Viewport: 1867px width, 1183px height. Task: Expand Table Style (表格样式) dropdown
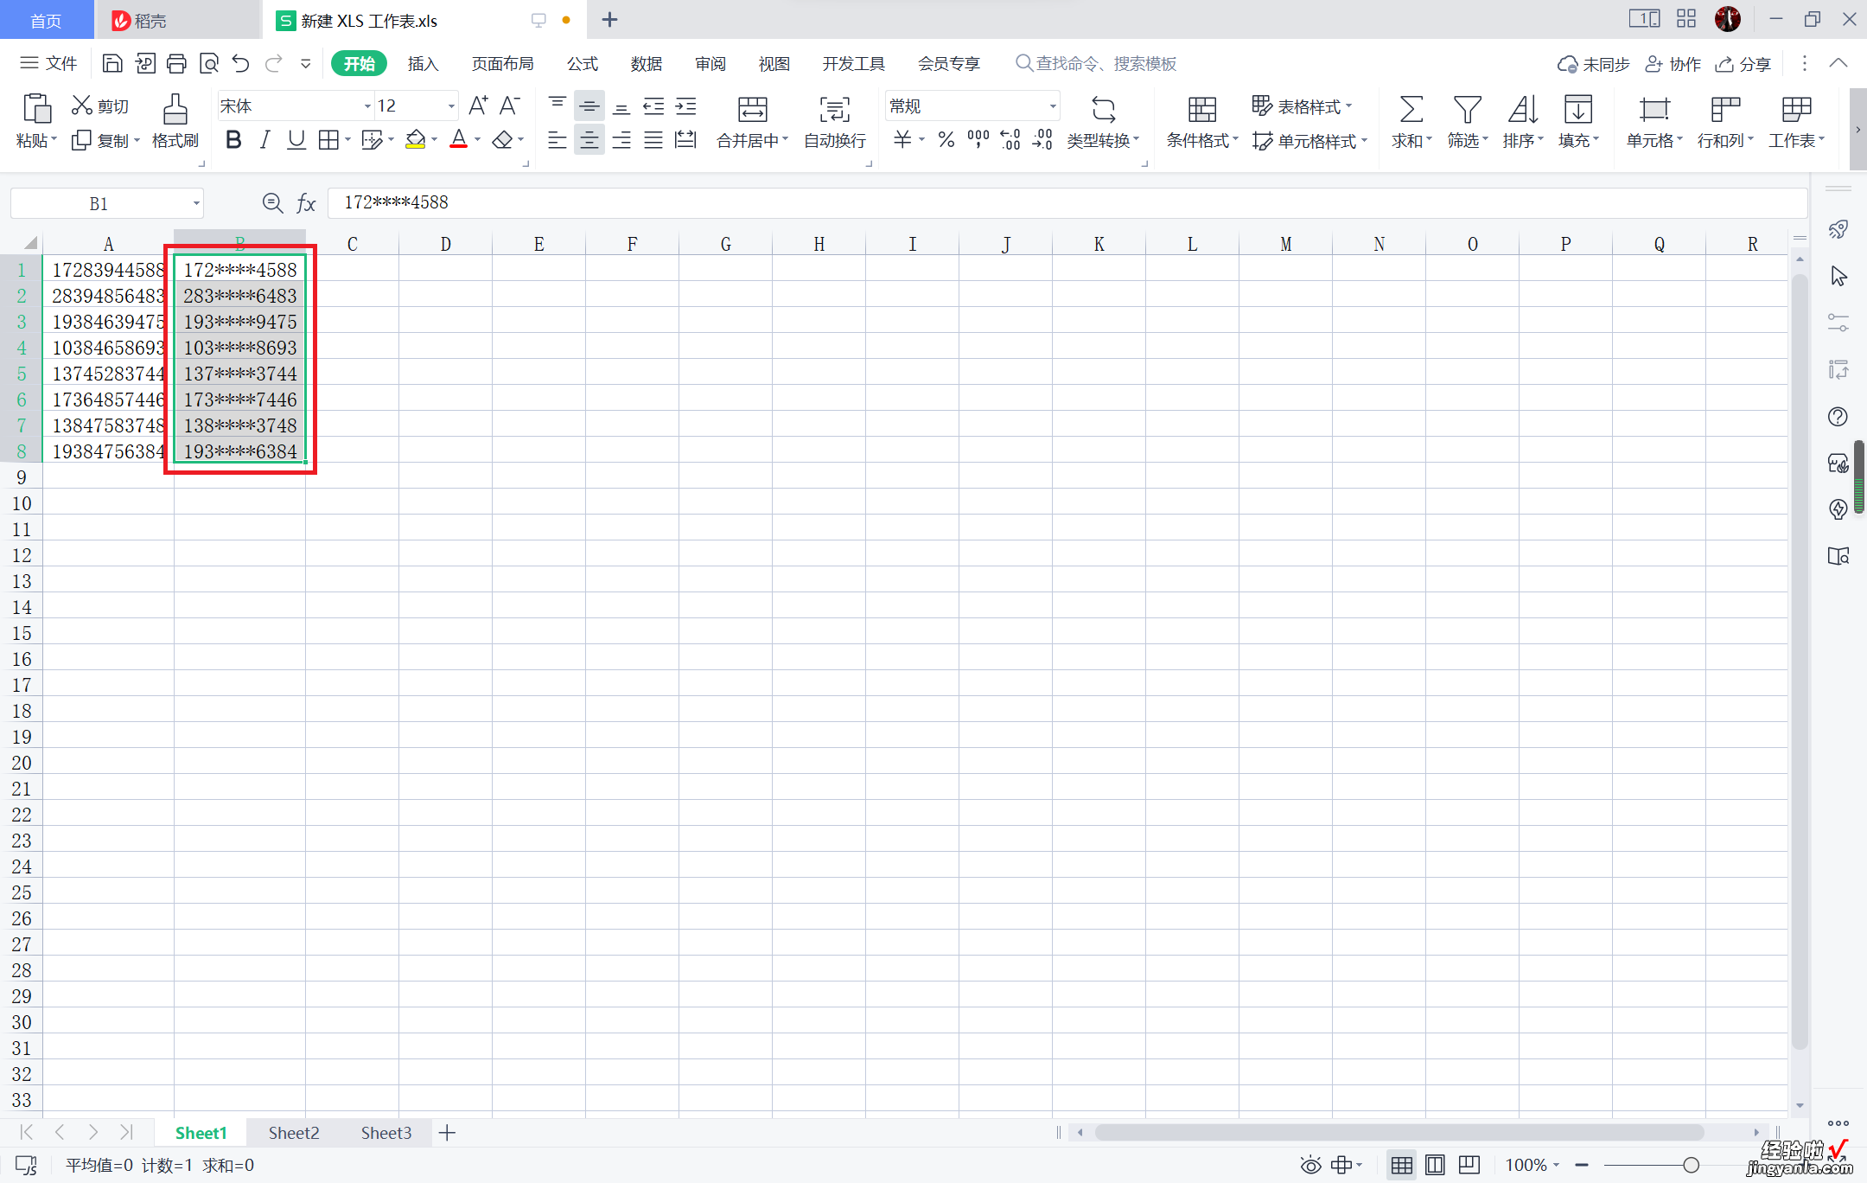pos(1348,106)
